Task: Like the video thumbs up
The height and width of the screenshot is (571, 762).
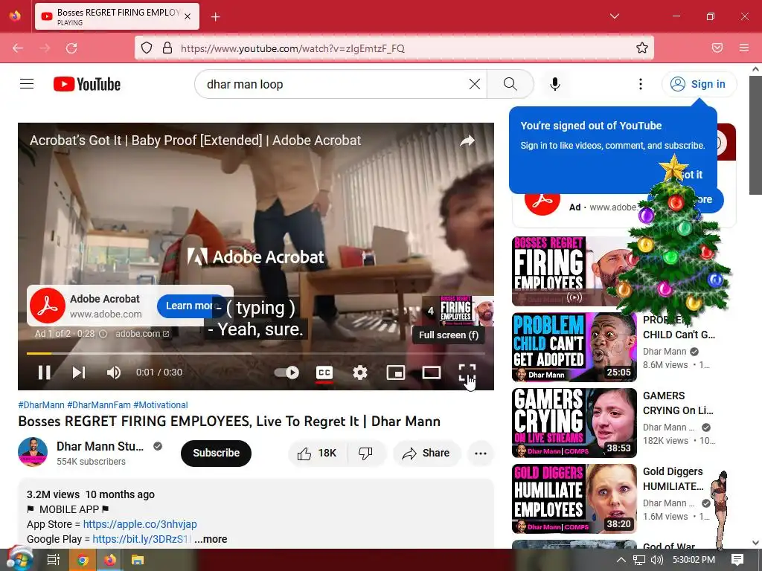Action: 318,453
